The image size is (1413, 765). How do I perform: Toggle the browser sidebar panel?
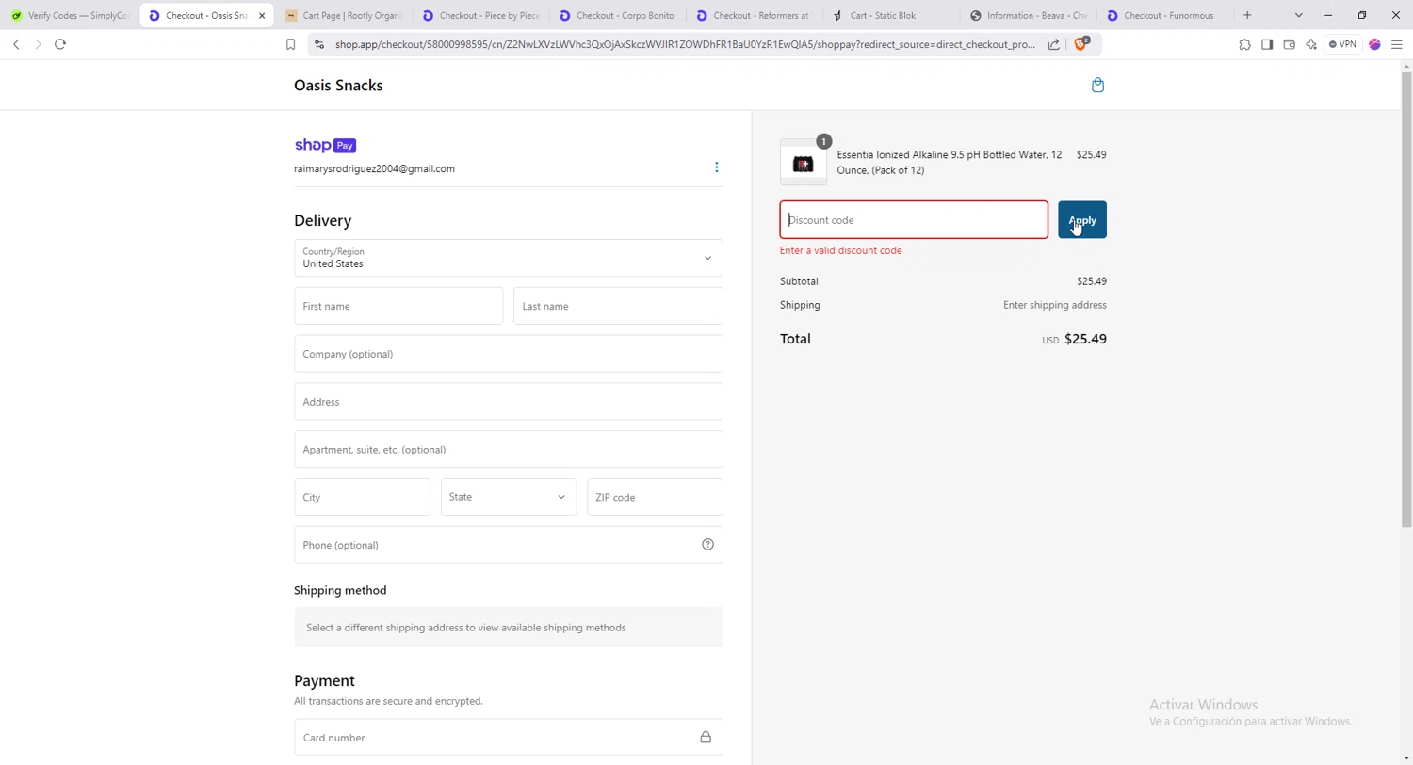(1267, 44)
